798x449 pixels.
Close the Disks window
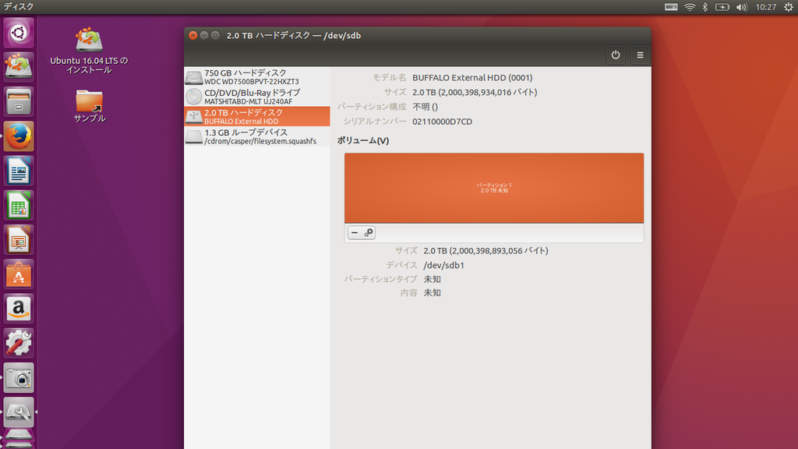(193, 35)
